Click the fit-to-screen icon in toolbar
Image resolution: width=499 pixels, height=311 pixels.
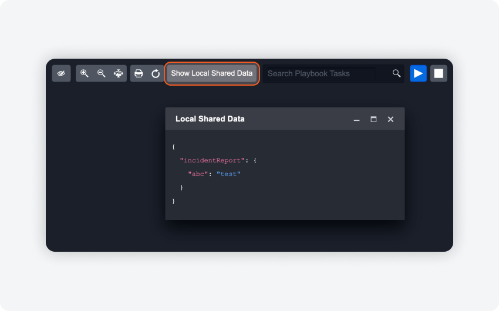pyautogui.click(x=118, y=73)
